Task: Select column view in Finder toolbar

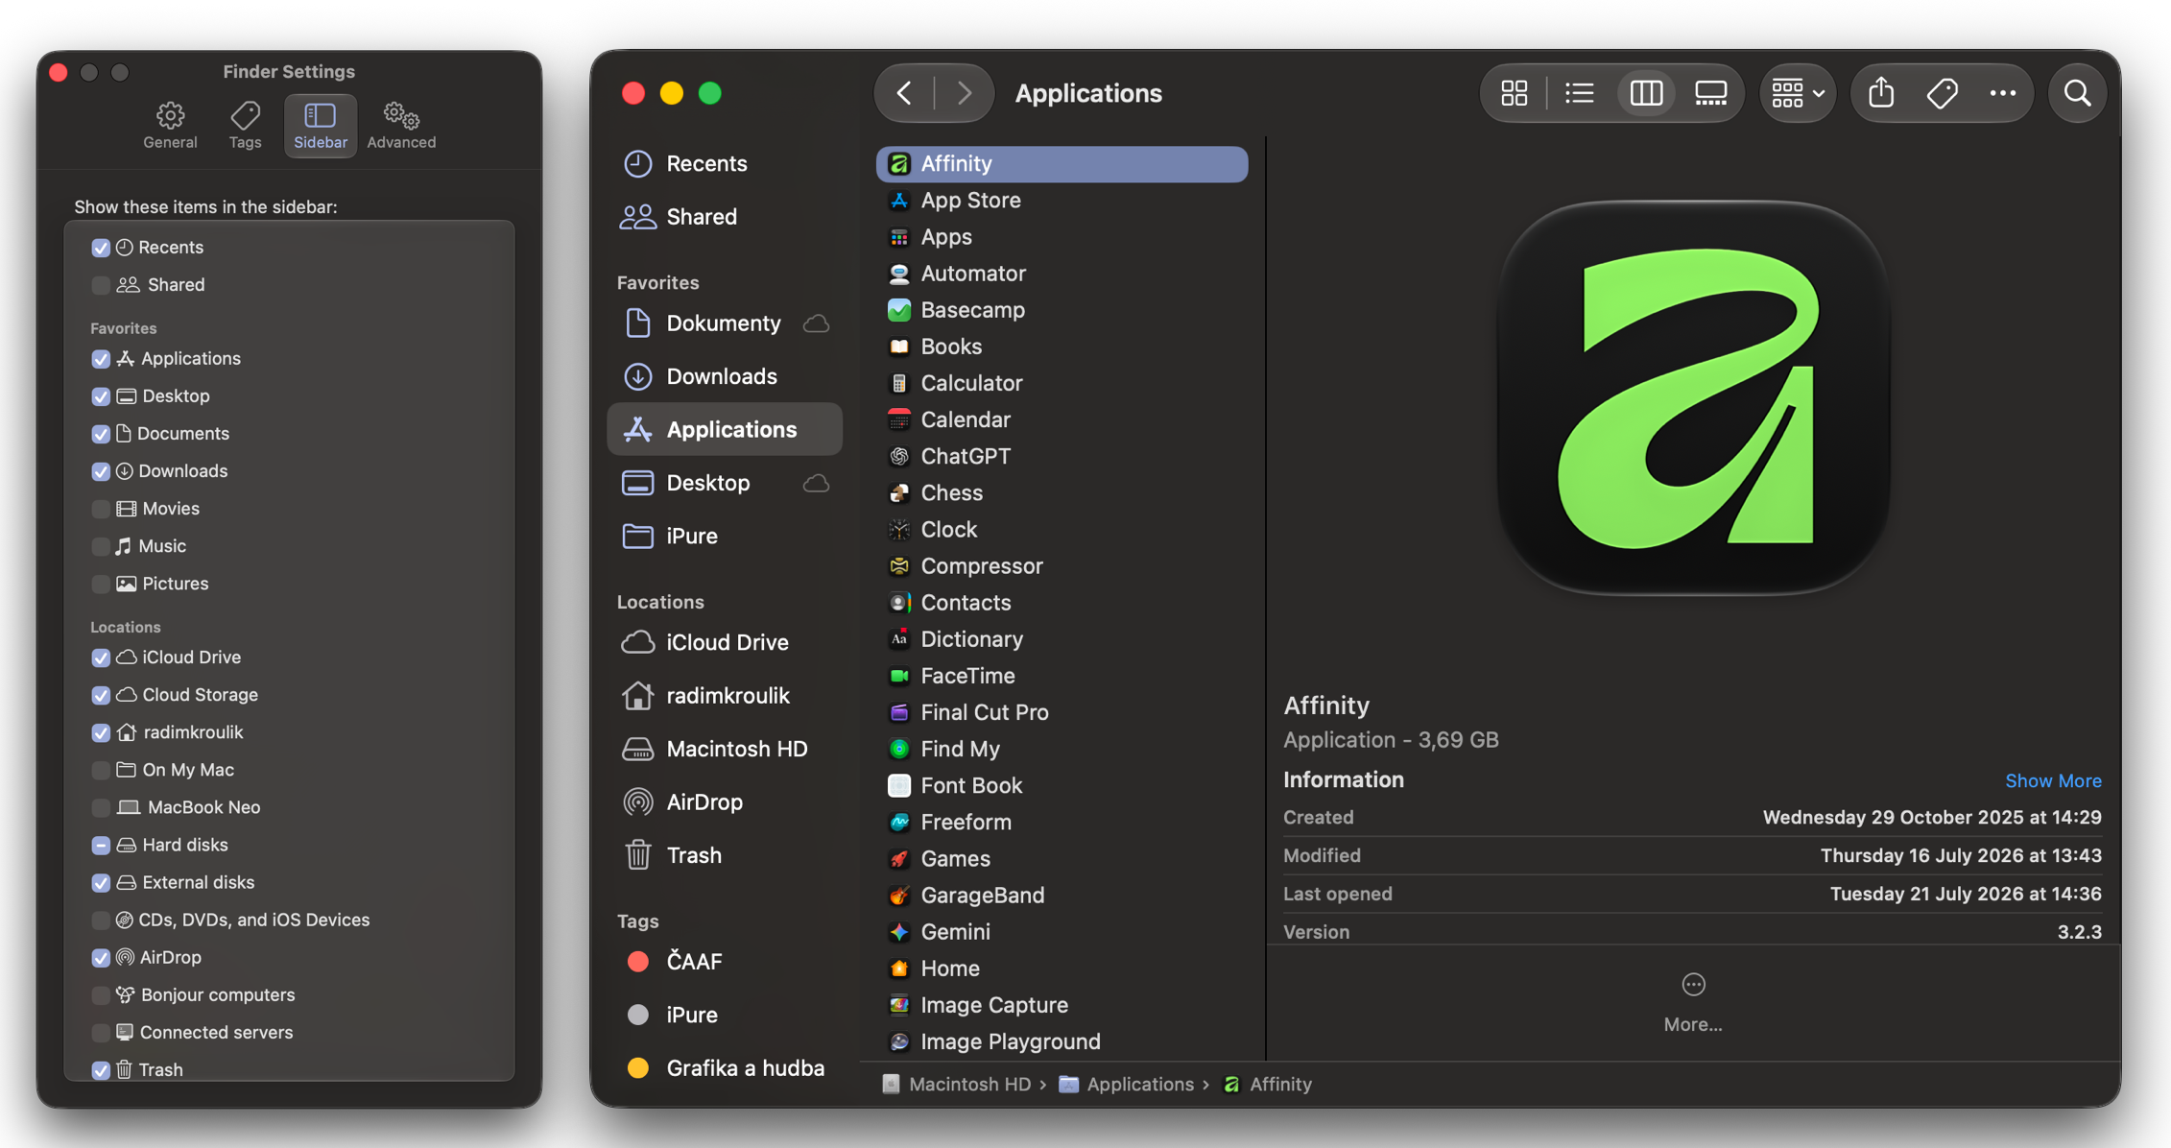Action: pos(1646,93)
